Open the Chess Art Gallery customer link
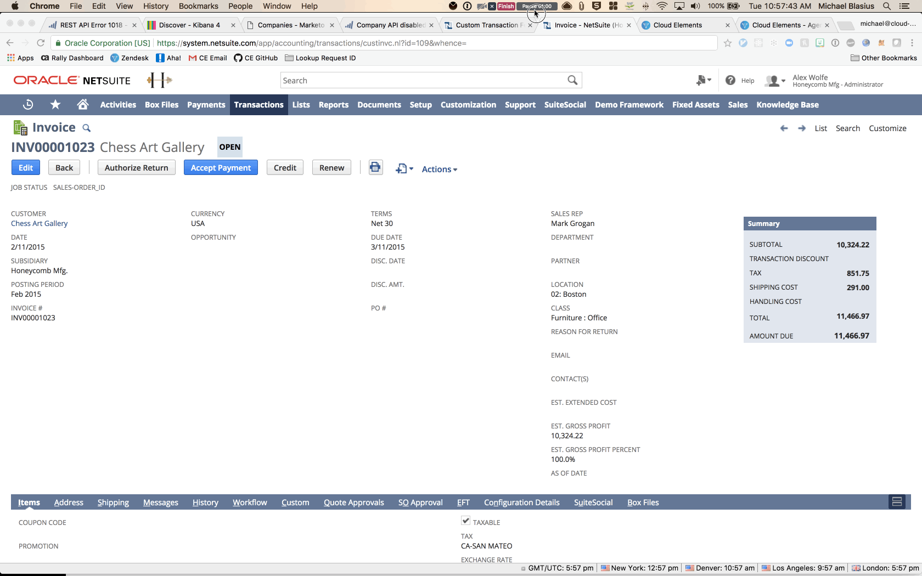 (x=40, y=224)
